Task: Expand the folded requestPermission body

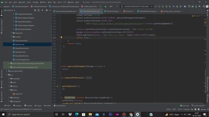Action: (x=89, y=78)
